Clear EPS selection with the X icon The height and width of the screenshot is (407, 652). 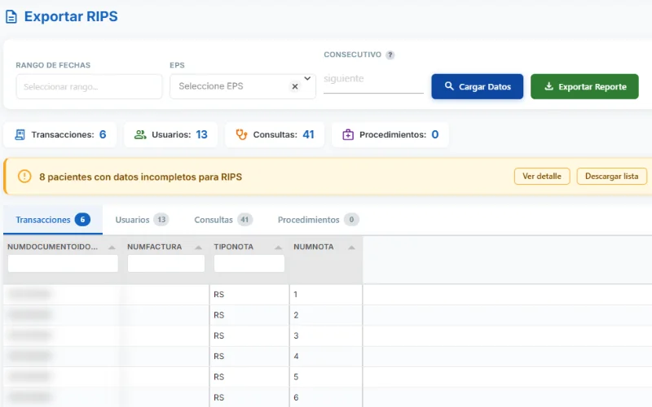(x=295, y=86)
